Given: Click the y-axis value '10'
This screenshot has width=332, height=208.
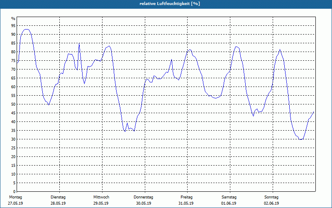Looking at the screenshot, I should coord(13,174).
